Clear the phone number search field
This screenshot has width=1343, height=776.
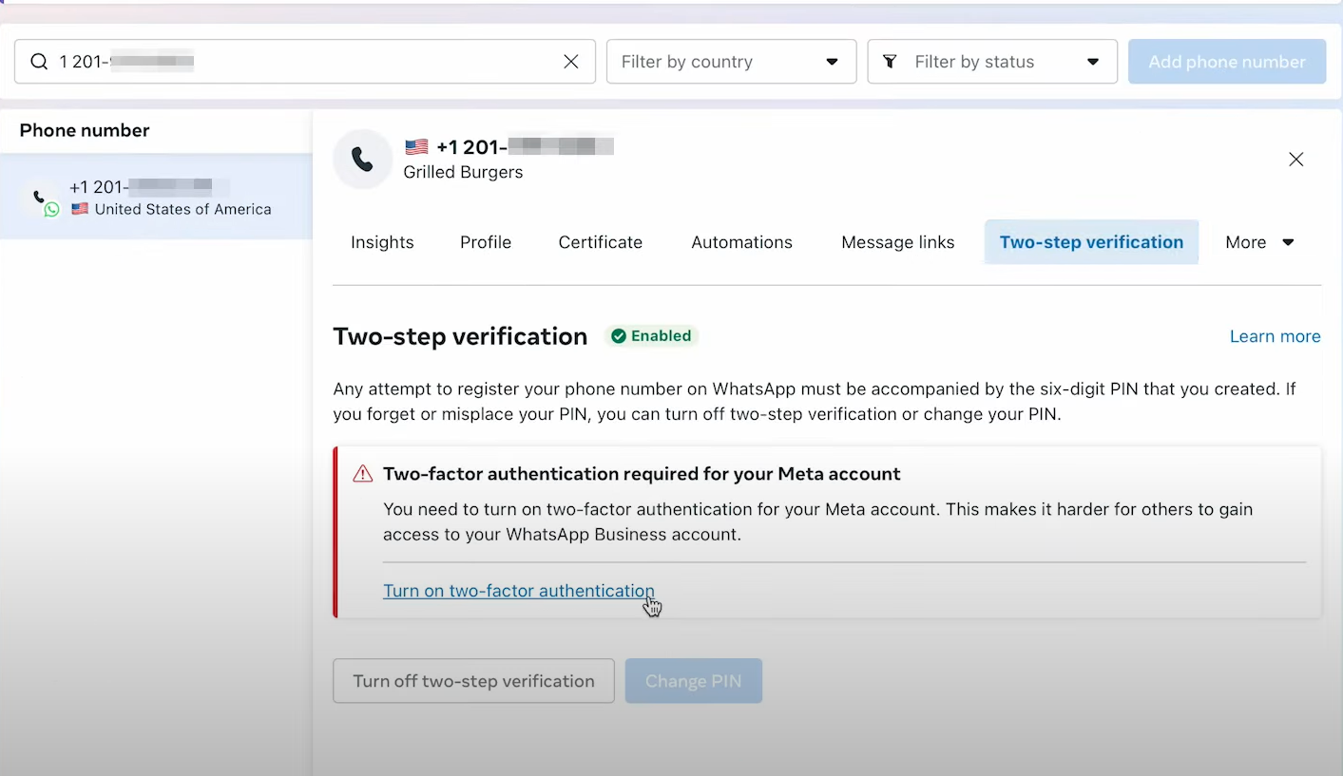pyautogui.click(x=570, y=62)
